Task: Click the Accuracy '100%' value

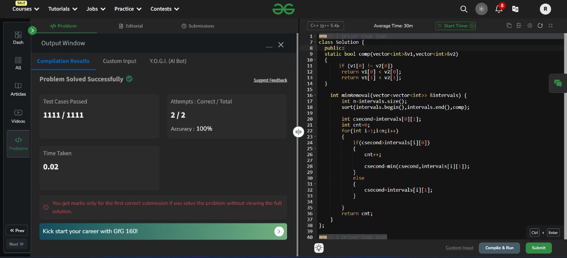Action: 204,129
